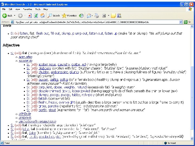Click the 'tubby' word link
This screenshot has height=146, width=195.
click(x=76, y=95)
